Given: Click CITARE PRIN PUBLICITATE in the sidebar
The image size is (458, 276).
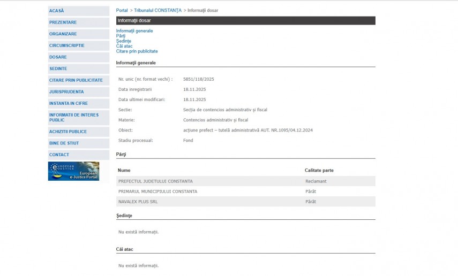Looking at the screenshot, I should pyautogui.click(x=76, y=80).
